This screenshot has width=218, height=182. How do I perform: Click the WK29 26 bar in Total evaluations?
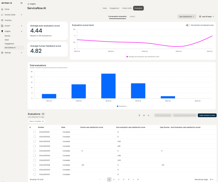pyautogui.click(x=108, y=86)
